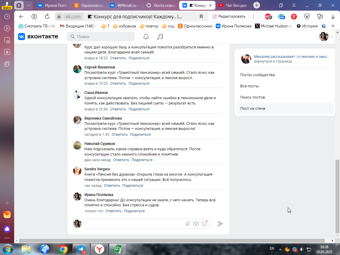340x255 pixels.
Task: Click the VKontakte logo
Action: pyautogui.click(x=38, y=37)
